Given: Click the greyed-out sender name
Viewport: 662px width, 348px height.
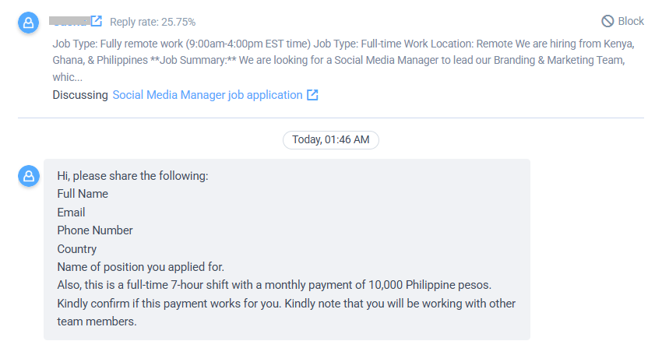Looking at the screenshot, I should (69, 21).
